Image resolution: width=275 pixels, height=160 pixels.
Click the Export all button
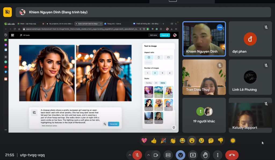tap(165, 35)
